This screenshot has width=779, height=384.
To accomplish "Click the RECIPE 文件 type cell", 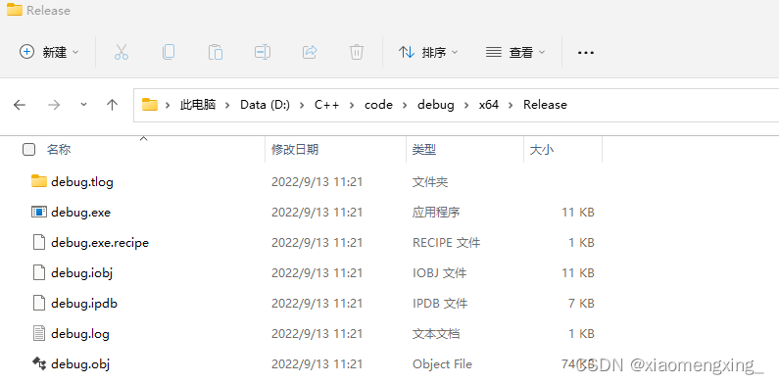I will 446,243.
